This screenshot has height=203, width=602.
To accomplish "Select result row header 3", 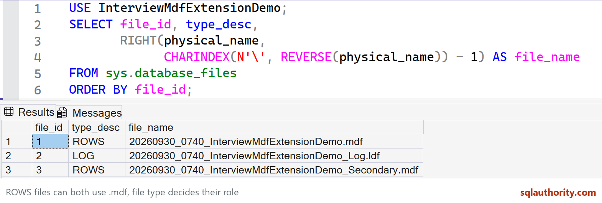I will click(x=17, y=170).
